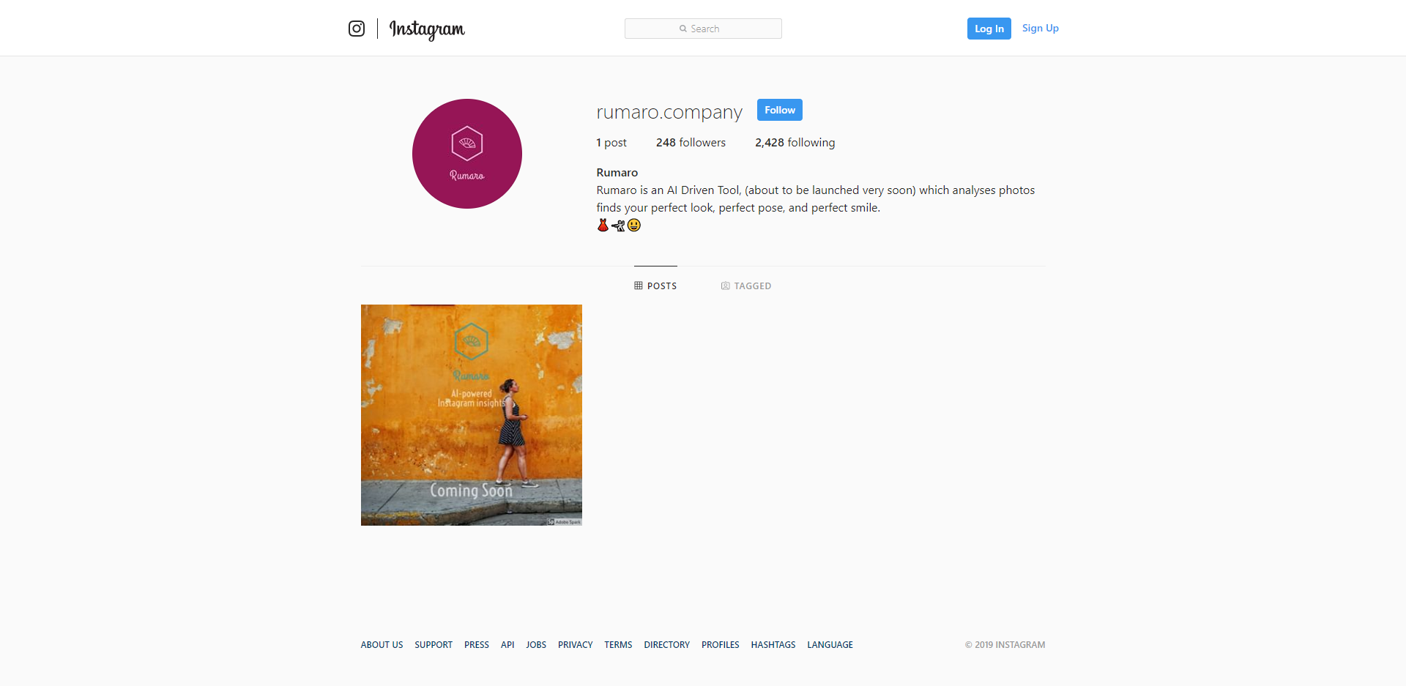The height and width of the screenshot is (686, 1406).
Task: Select the Posts tab
Action: (x=655, y=286)
